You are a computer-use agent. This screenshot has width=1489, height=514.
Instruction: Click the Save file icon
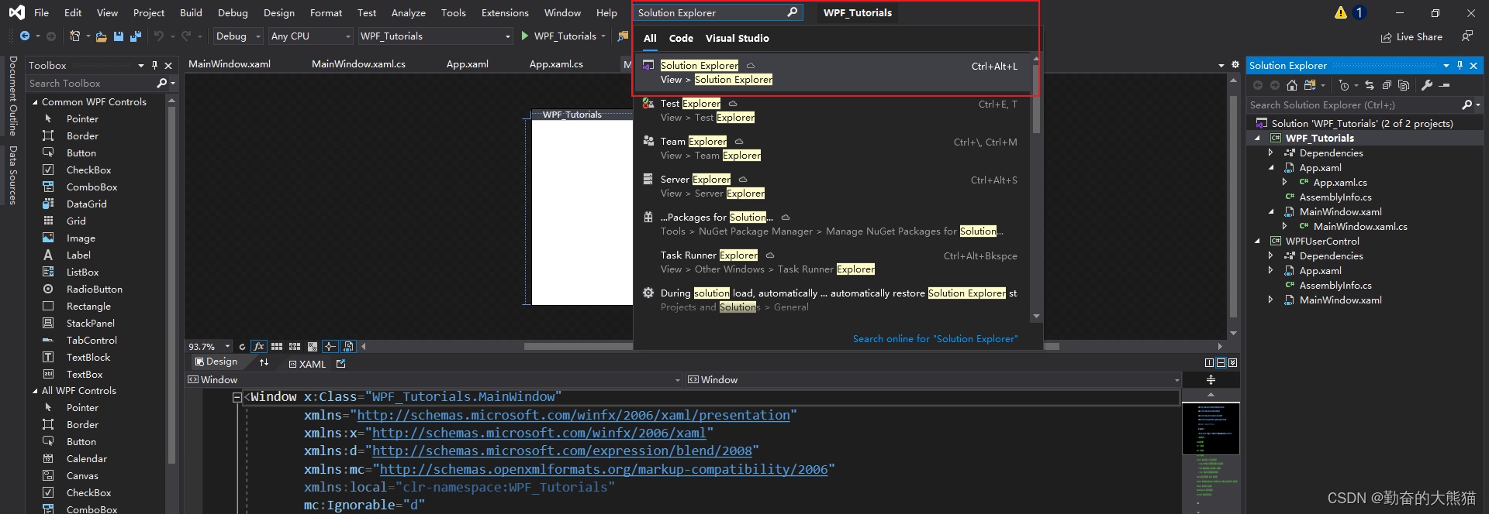click(119, 36)
